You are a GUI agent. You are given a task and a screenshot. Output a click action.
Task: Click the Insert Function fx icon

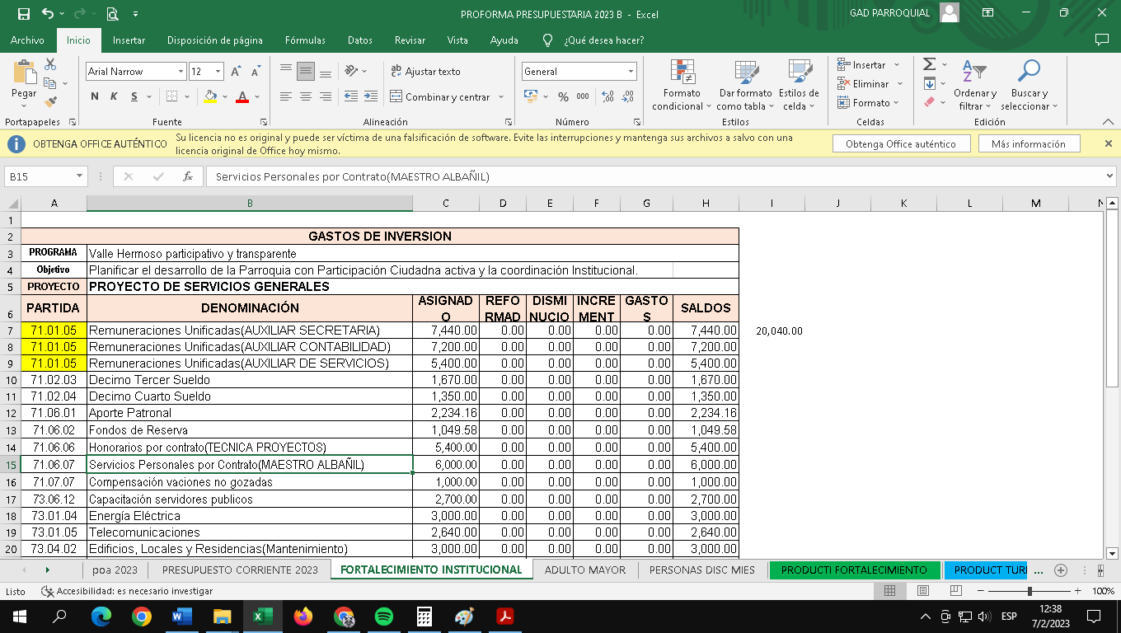pyautogui.click(x=188, y=176)
